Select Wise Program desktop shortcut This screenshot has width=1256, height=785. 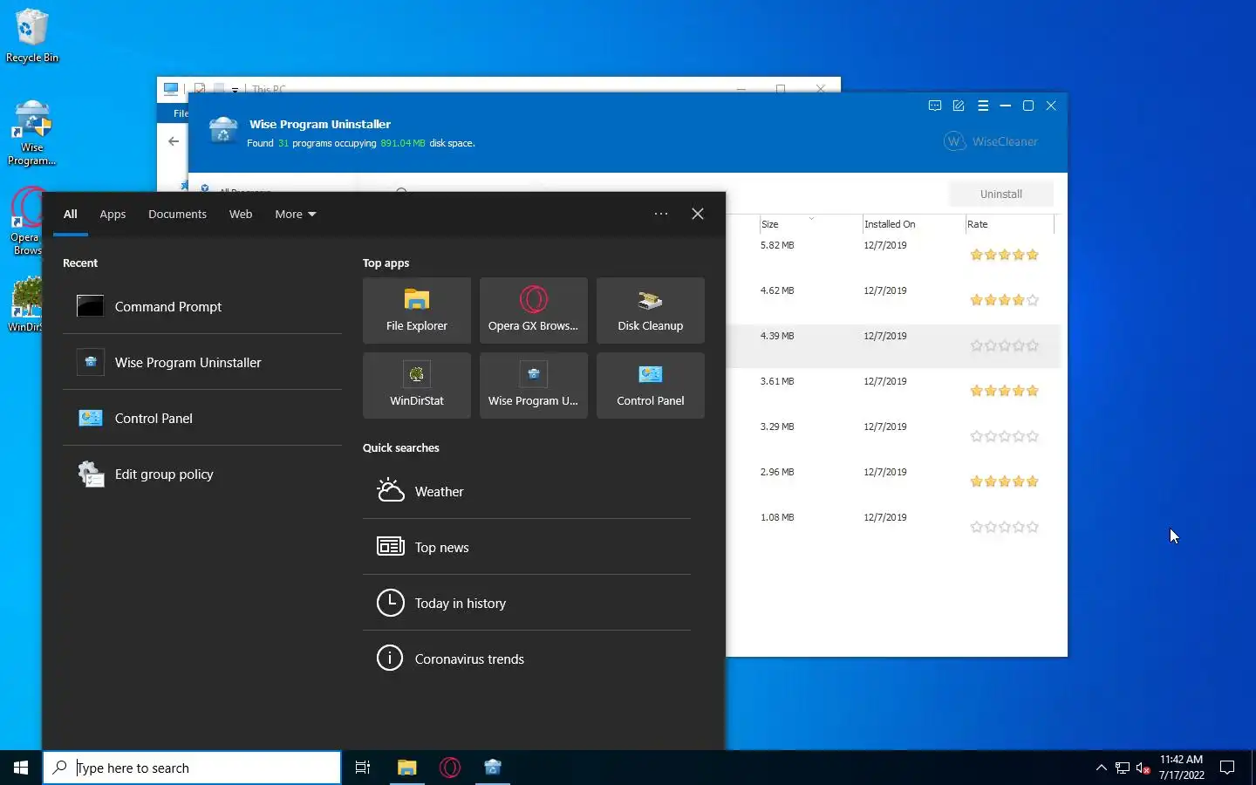click(x=32, y=133)
